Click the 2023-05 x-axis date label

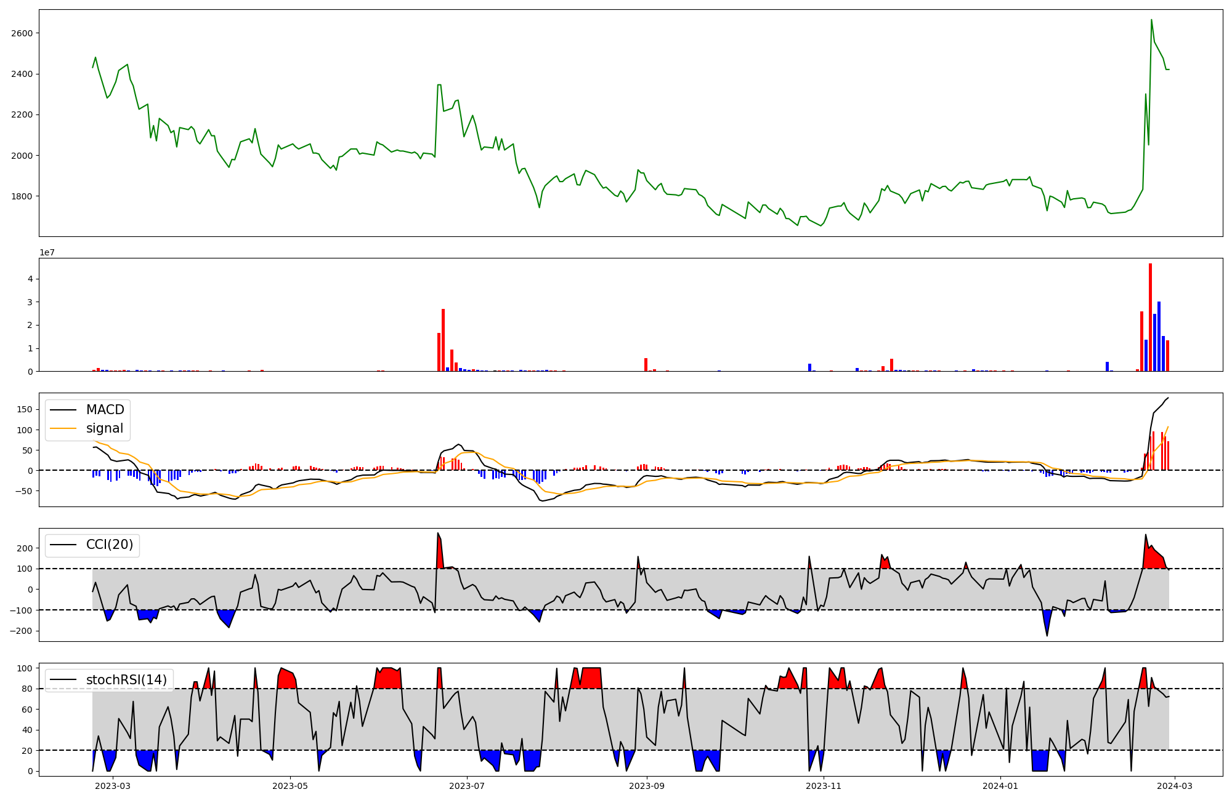click(290, 786)
